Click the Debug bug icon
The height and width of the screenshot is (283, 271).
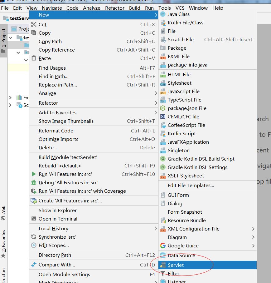34,182
